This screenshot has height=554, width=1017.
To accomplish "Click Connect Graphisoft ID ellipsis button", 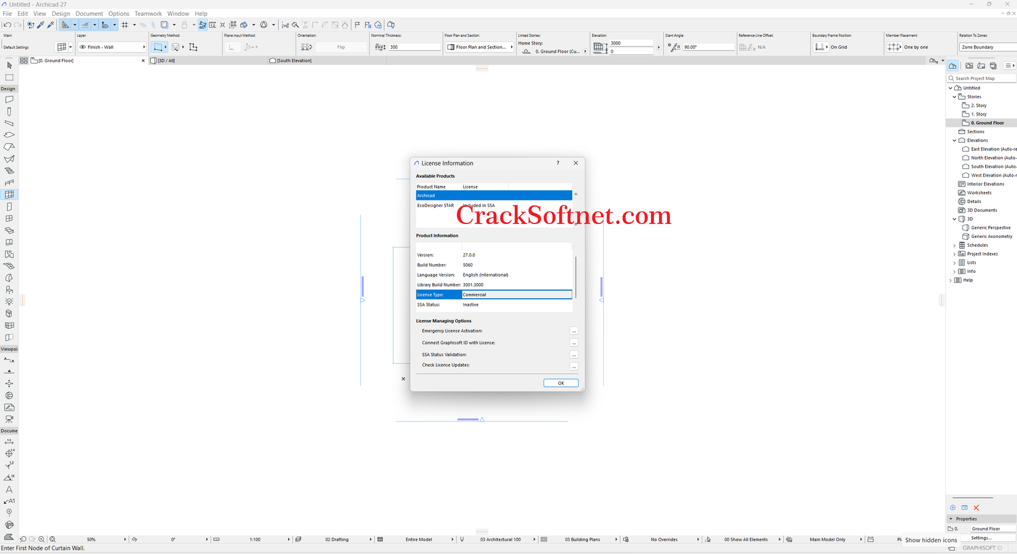I will tap(574, 343).
